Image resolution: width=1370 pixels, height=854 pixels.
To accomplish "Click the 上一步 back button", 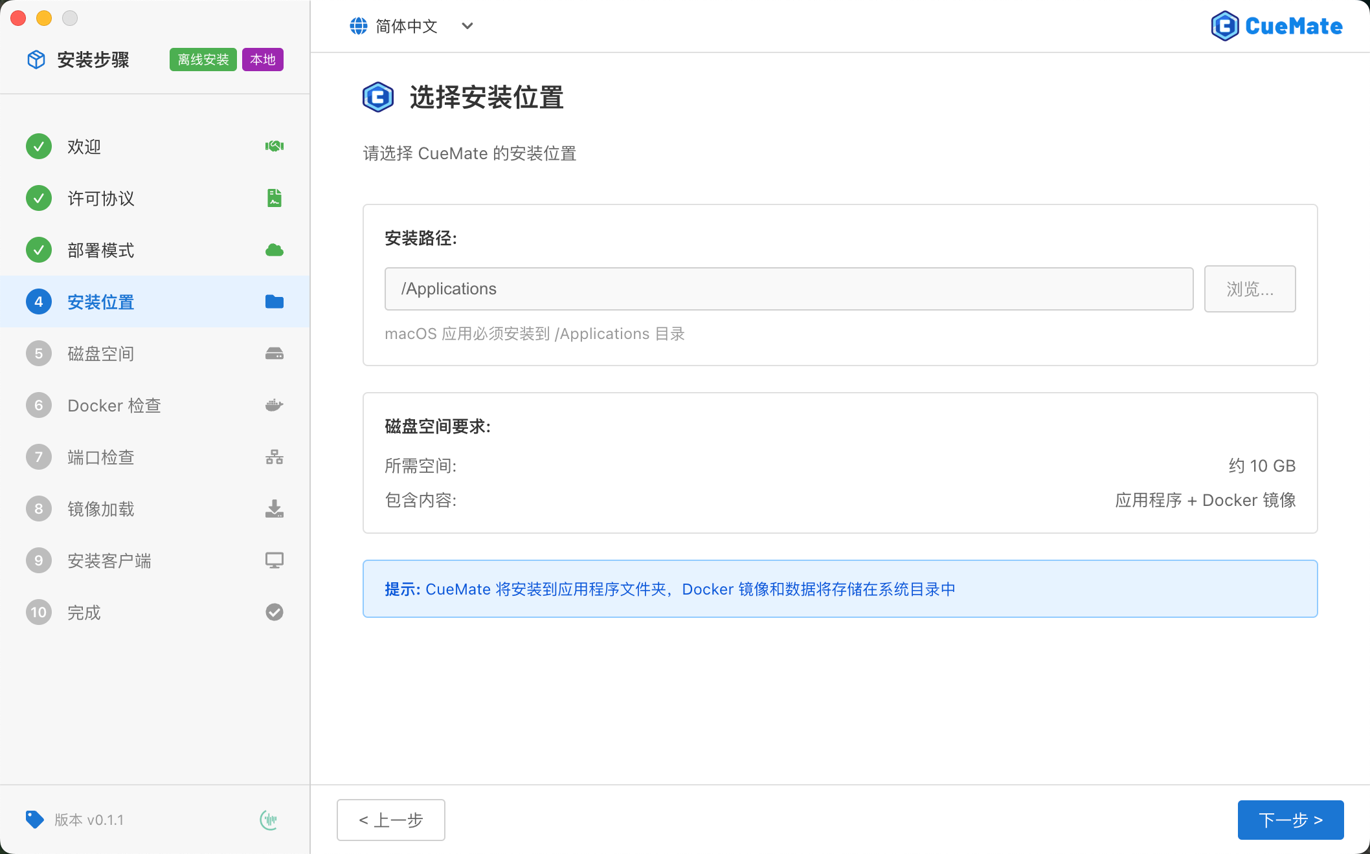I will coord(390,820).
